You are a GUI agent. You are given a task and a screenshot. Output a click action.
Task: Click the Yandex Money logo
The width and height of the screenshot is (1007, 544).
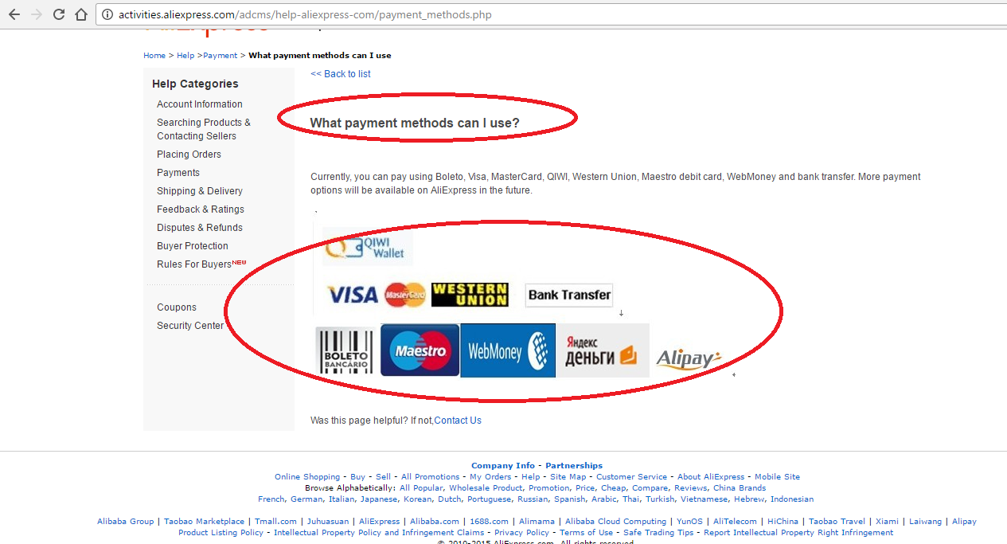tap(603, 350)
